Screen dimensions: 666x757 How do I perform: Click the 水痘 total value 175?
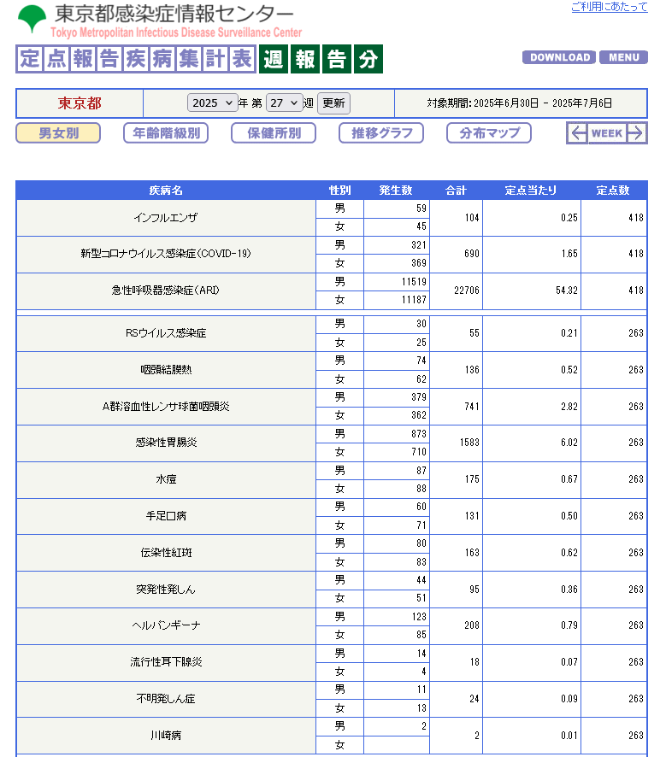[x=471, y=479]
